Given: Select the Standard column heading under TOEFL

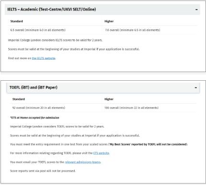Looking at the screenshot, I should click(19, 99).
